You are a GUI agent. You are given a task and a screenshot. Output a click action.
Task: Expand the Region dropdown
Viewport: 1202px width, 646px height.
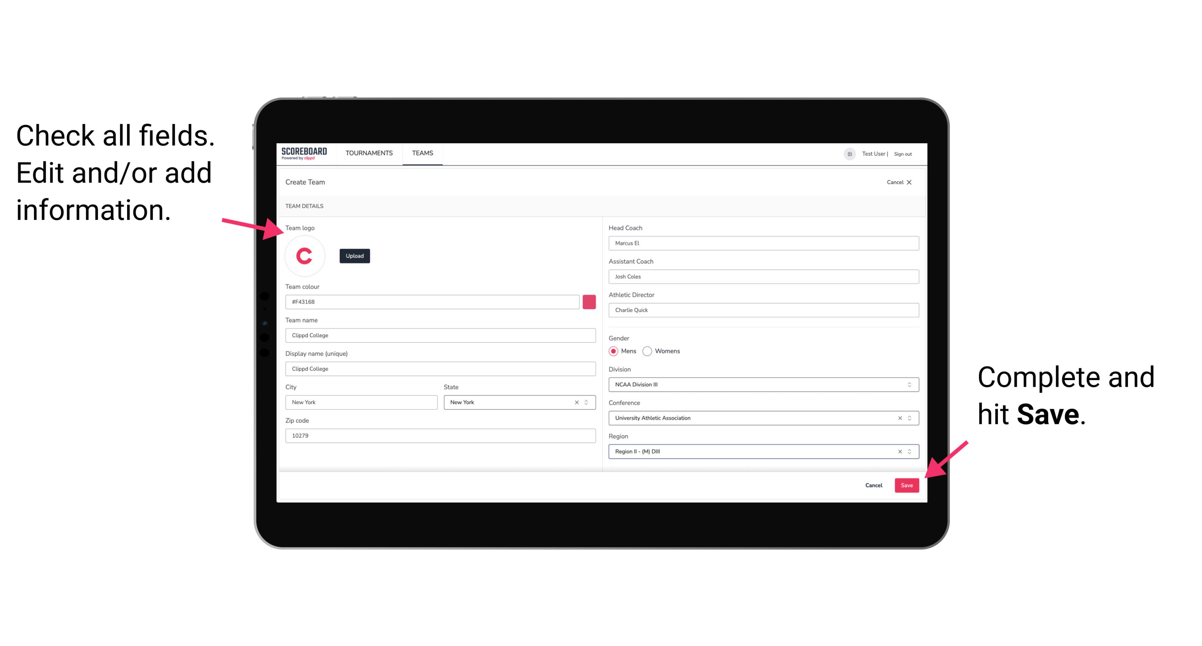click(909, 451)
